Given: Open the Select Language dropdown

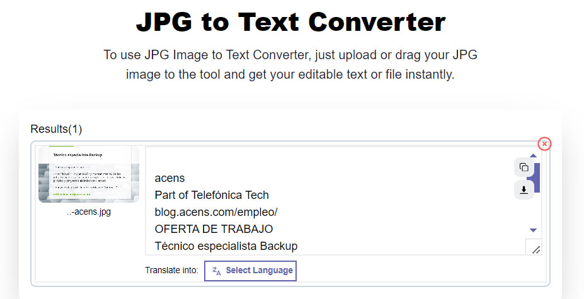Looking at the screenshot, I should (250, 271).
